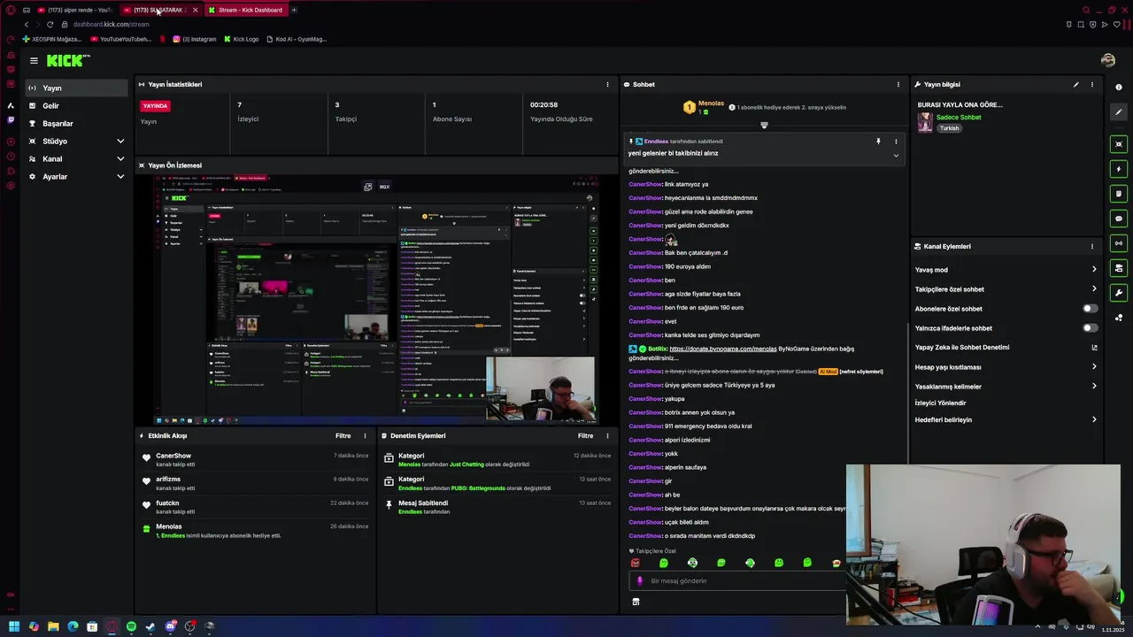Open the Kick Logo bookmark
This screenshot has height=637, width=1133.
coord(241,39)
